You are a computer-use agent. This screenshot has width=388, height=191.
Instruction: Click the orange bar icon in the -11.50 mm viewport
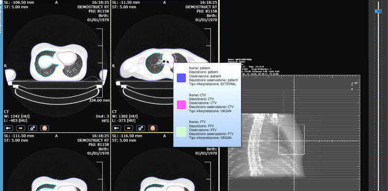(129, 128)
